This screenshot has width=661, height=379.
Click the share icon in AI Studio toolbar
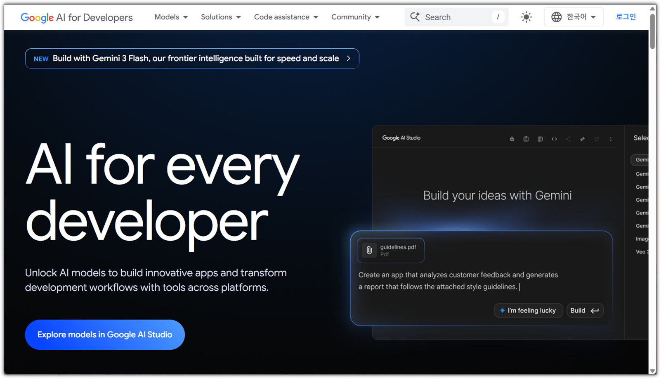click(568, 139)
